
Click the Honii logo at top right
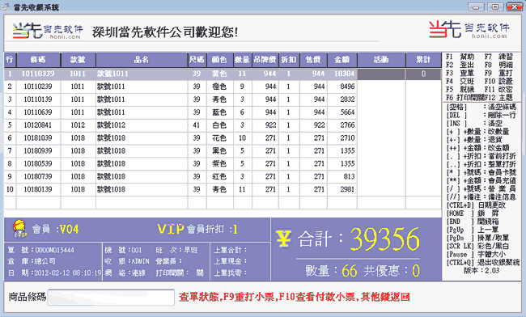pyautogui.click(x=469, y=29)
